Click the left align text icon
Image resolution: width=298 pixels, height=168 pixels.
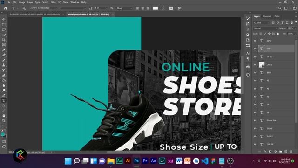[x=138, y=8]
